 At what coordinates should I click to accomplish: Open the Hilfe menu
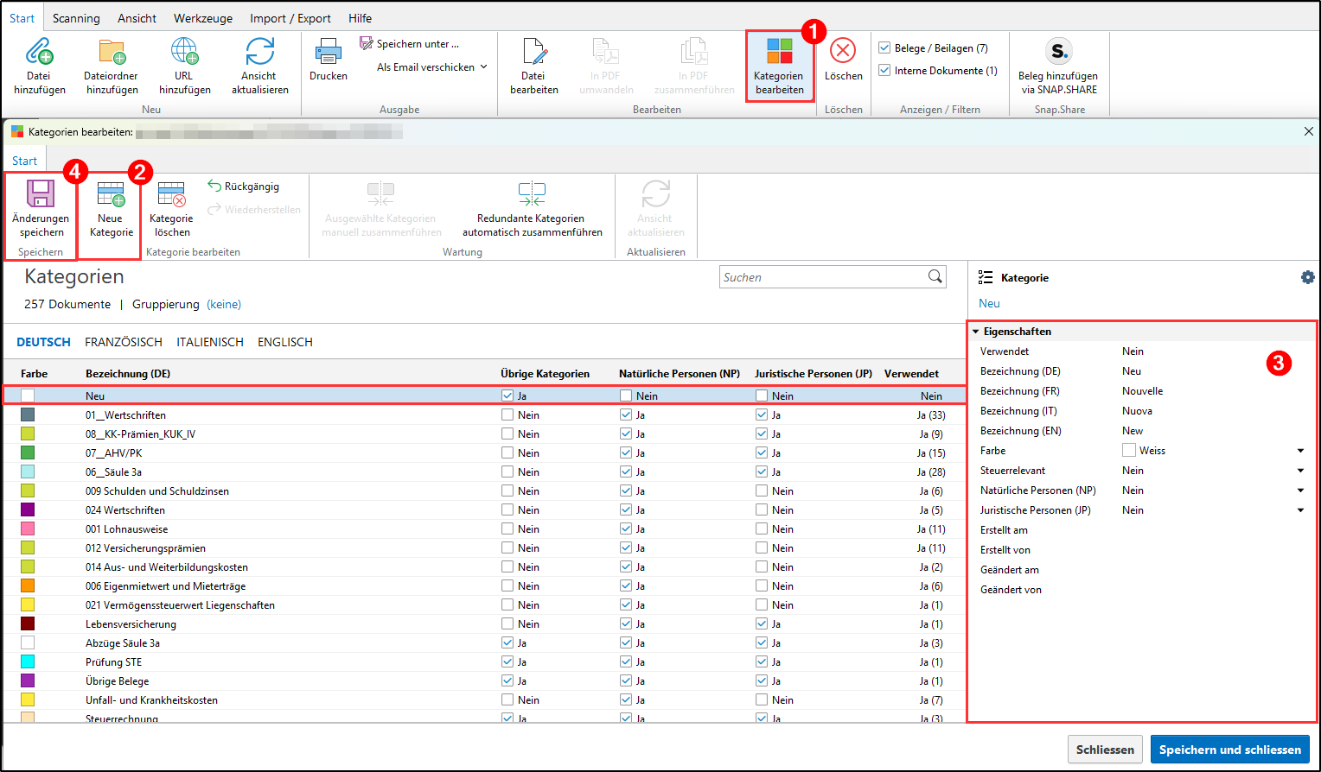[x=361, y=18]
